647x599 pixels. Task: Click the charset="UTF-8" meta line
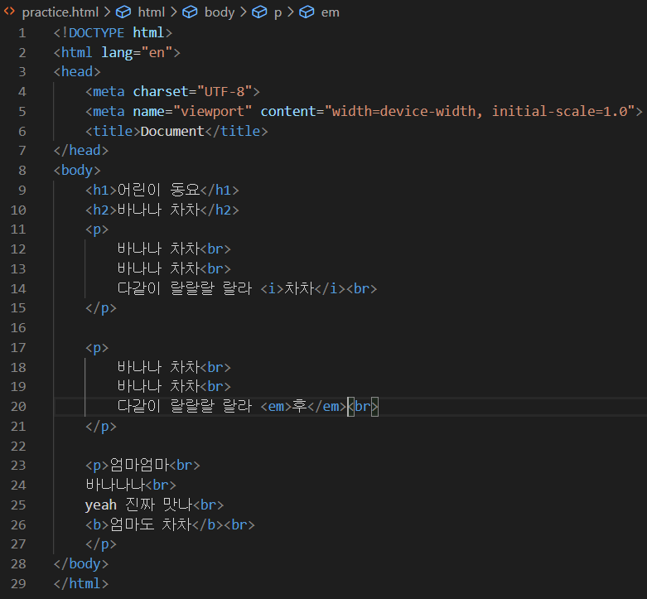(172, 92)
